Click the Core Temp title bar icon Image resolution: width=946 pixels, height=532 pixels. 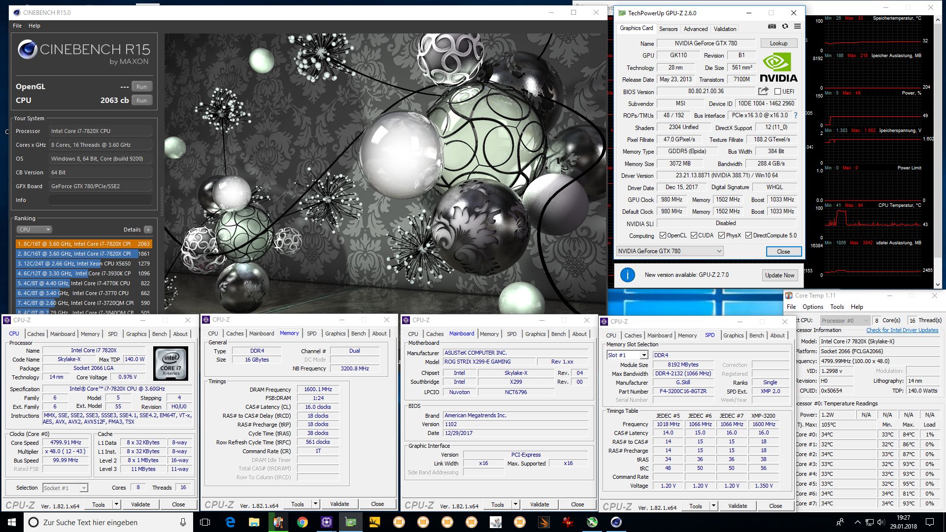pyautogui.click(x=789, y=296)
